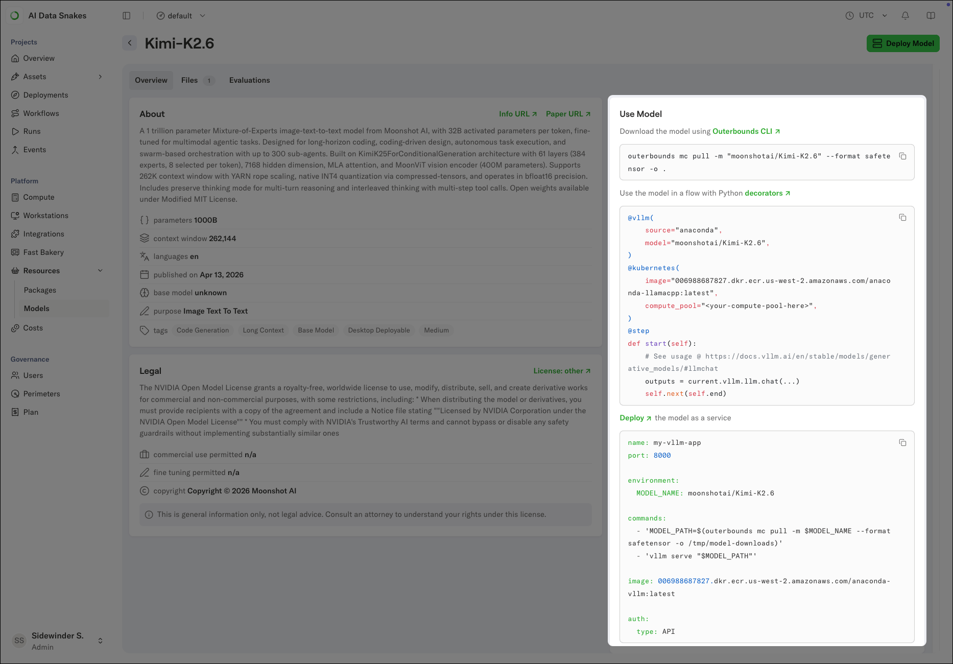Click the Copyright © 2026 Moonshot AI text

click(x=242, y=491)
